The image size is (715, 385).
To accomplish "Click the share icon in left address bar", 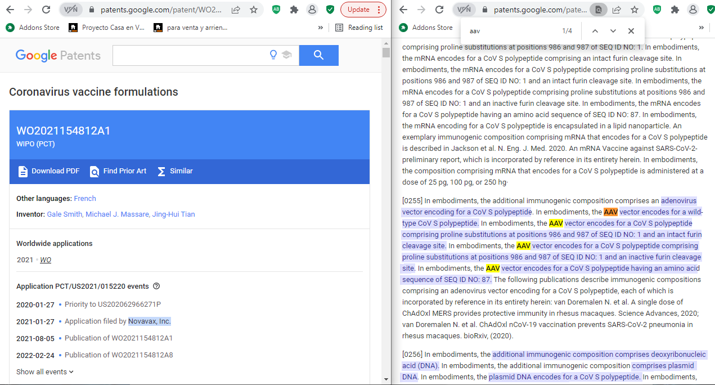I will (236, 10).
